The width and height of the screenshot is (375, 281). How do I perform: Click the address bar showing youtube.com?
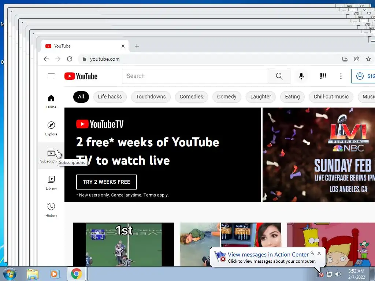208,59
